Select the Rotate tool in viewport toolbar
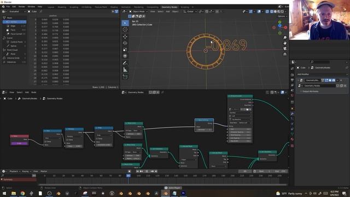 [x=125, y=43]
